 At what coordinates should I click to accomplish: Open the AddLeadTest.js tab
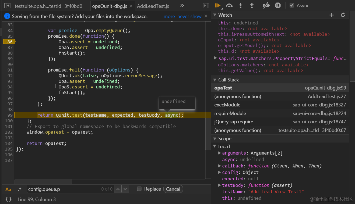153,6
